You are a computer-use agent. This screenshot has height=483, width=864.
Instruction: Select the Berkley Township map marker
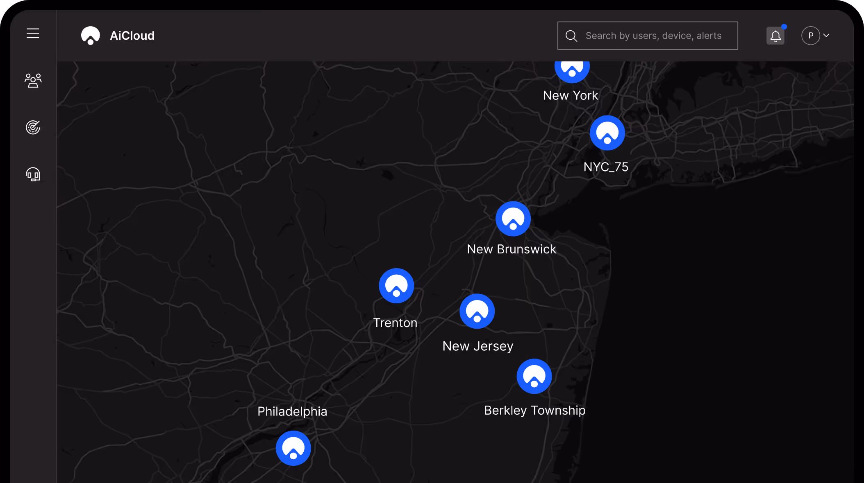534,376
